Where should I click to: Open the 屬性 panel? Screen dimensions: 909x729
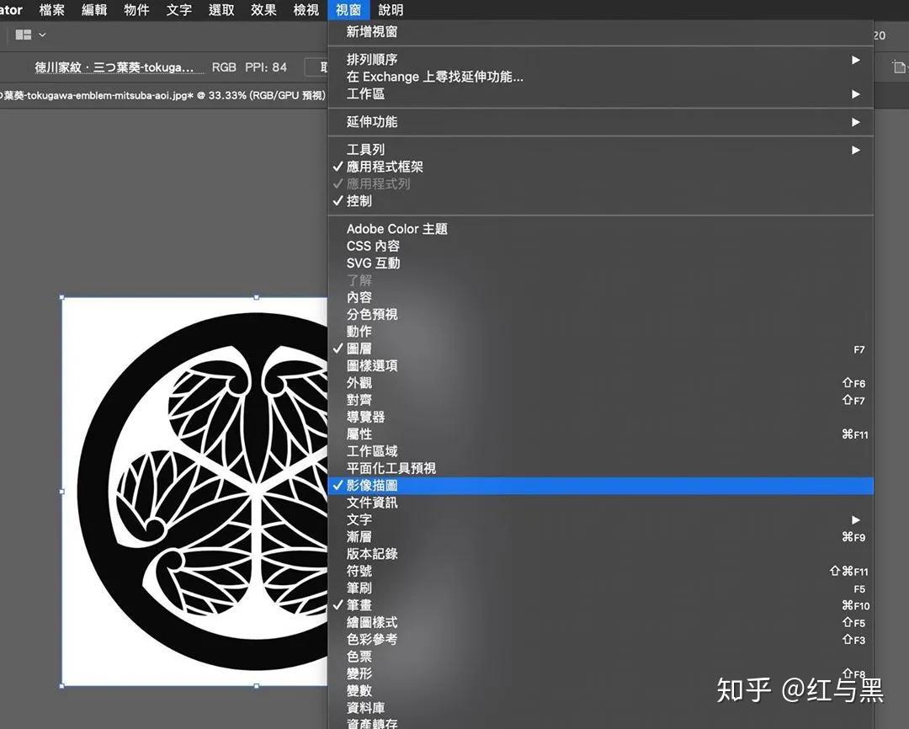pos(601,434)
